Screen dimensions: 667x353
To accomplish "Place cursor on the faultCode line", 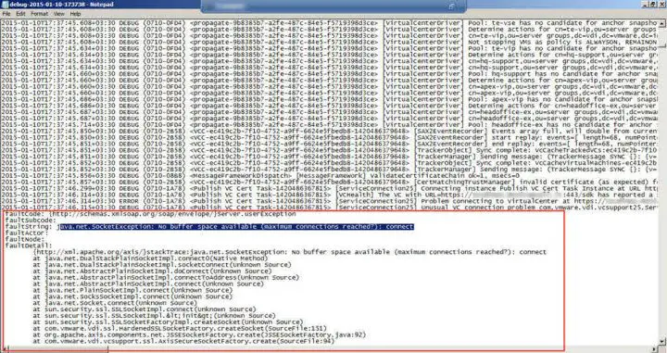I will (151, 214).
